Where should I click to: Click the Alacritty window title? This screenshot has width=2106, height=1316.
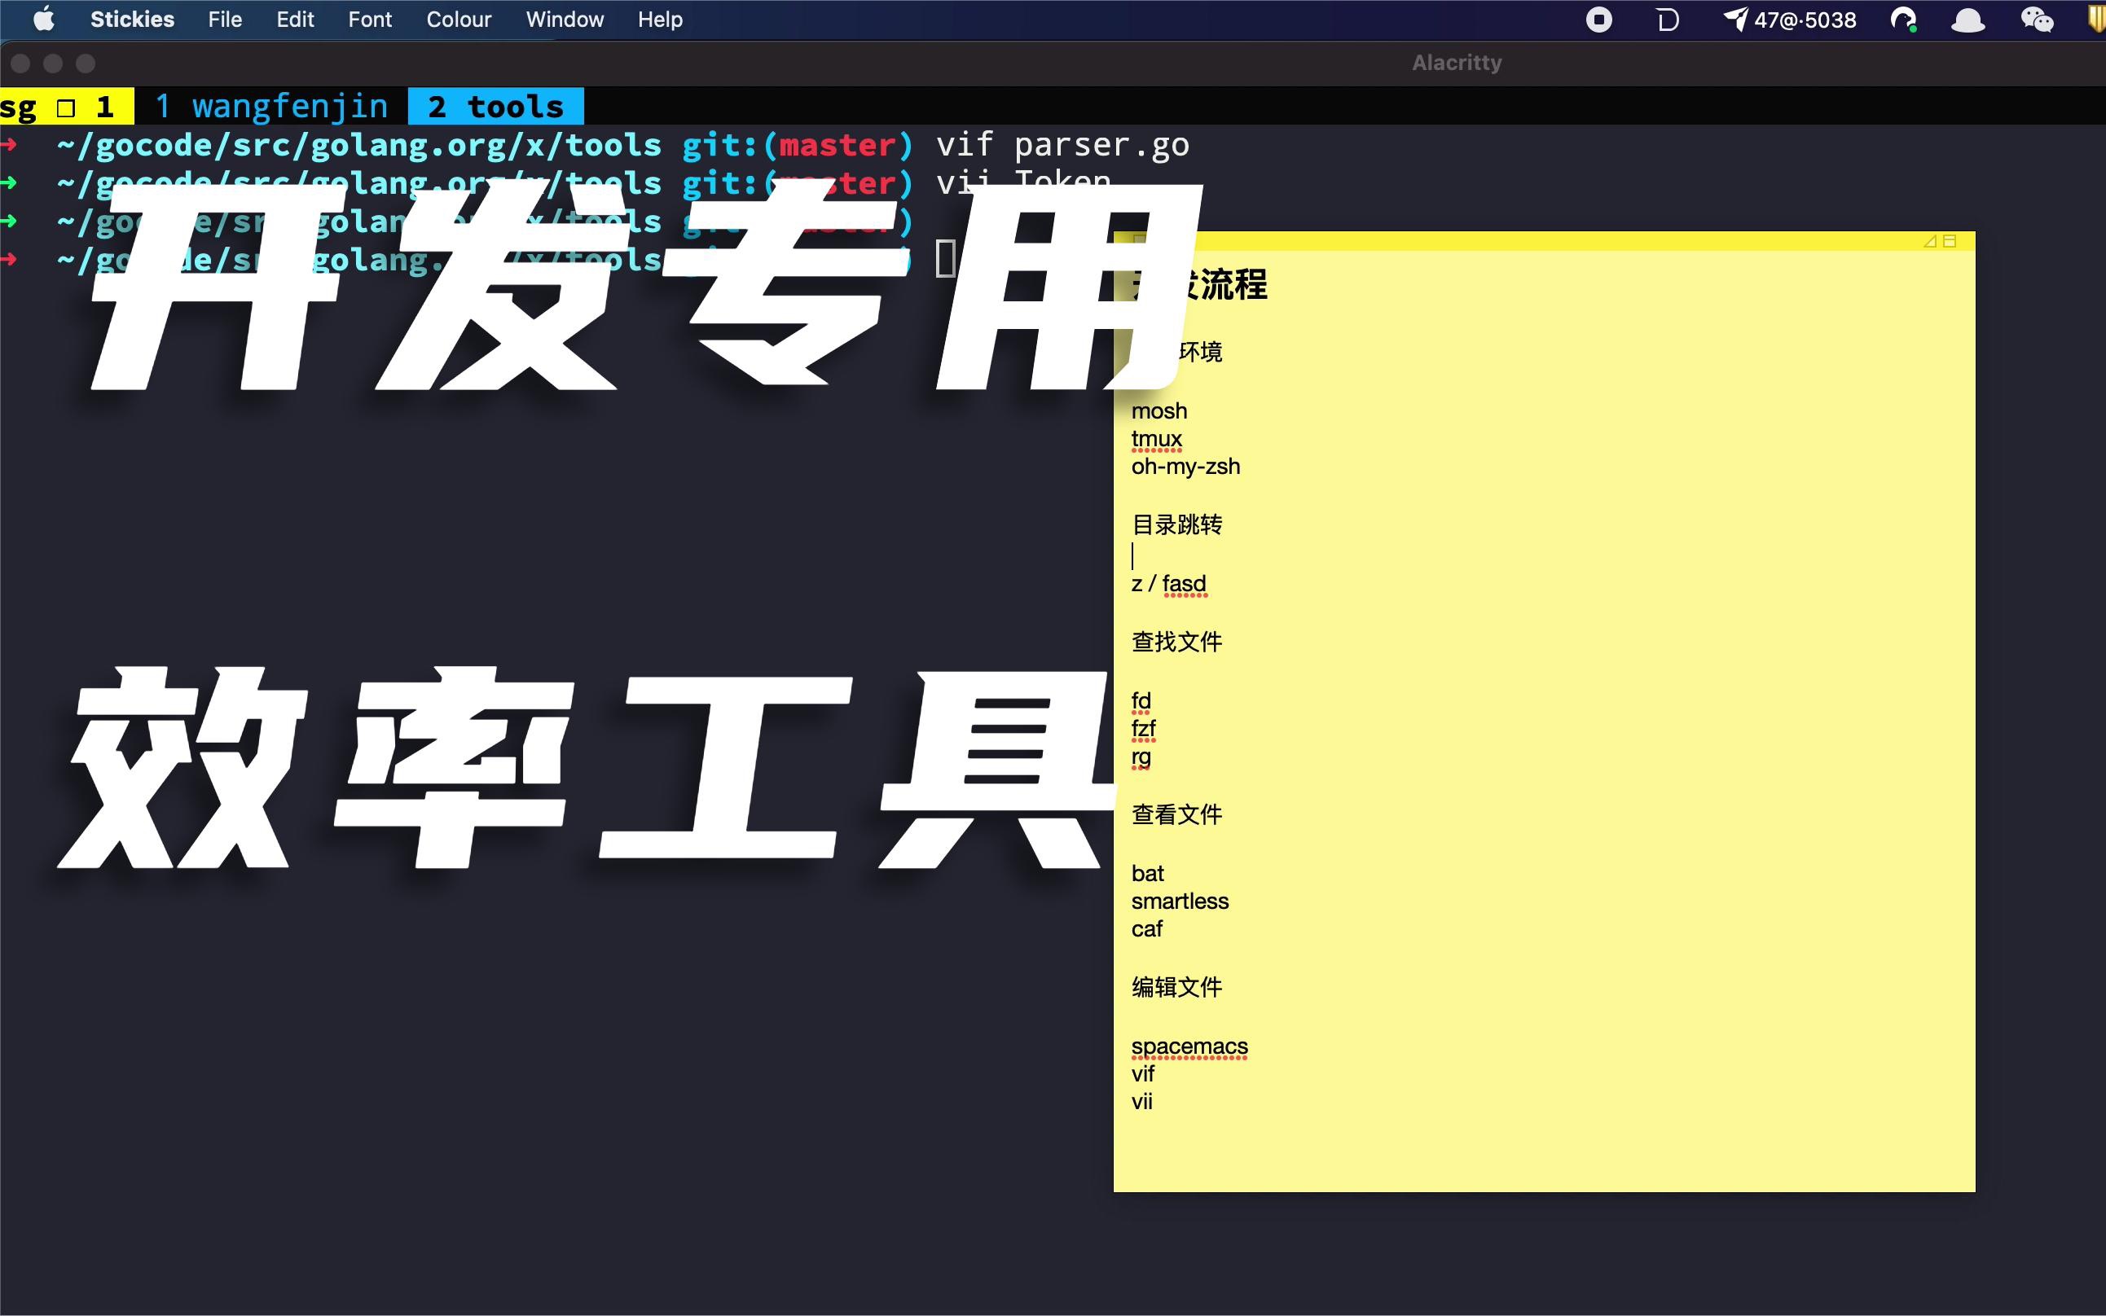(x=1457, y=63)
